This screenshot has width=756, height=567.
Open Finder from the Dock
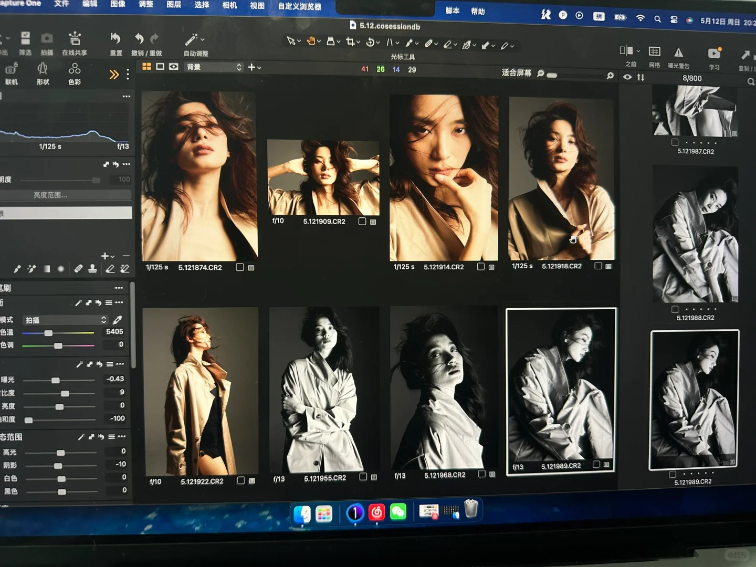click(302, 514)
